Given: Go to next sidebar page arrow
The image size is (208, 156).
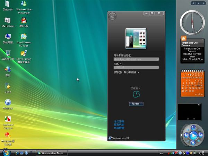Looking at the screenshot, I should (x=203, y=3).
